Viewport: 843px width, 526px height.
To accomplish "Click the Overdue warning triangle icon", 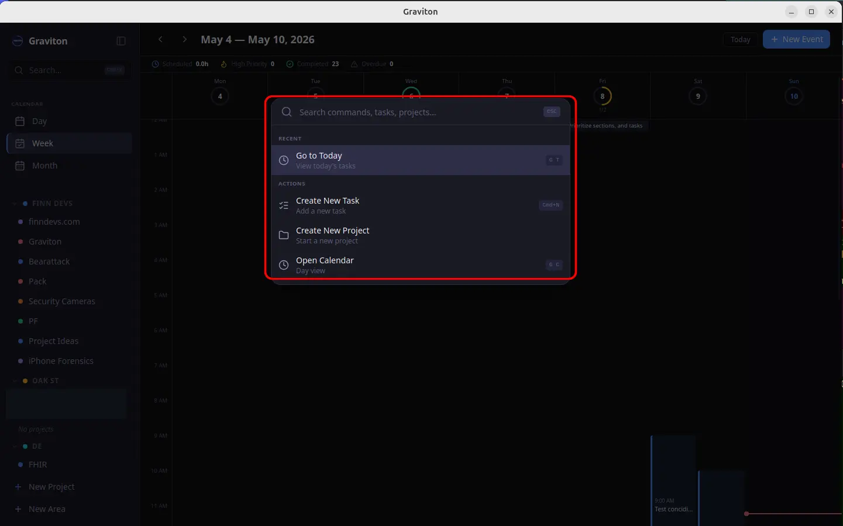I will point(354,64).
